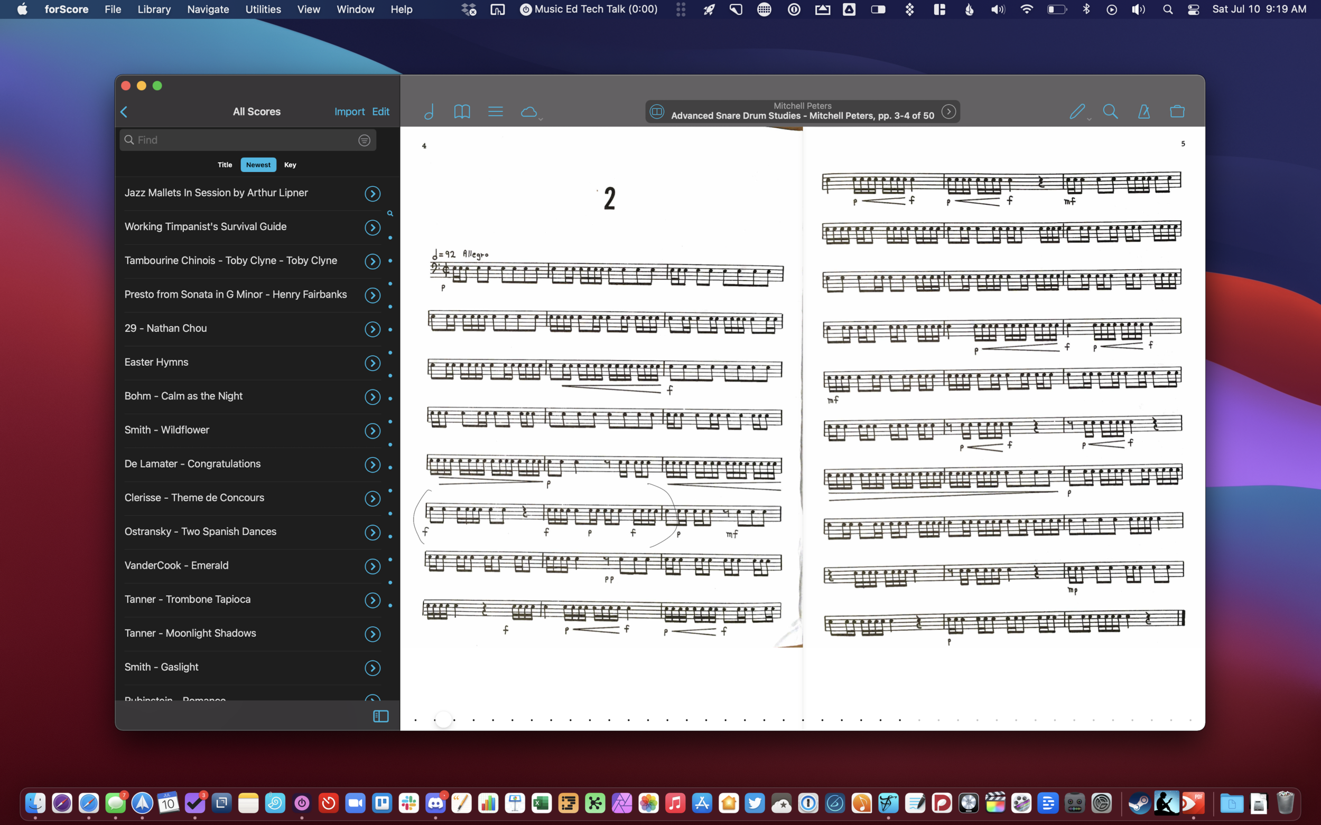Click the Import button in score library
Image resolution: width=1321 pixels, height=825 pixels.
pos(349,111)
